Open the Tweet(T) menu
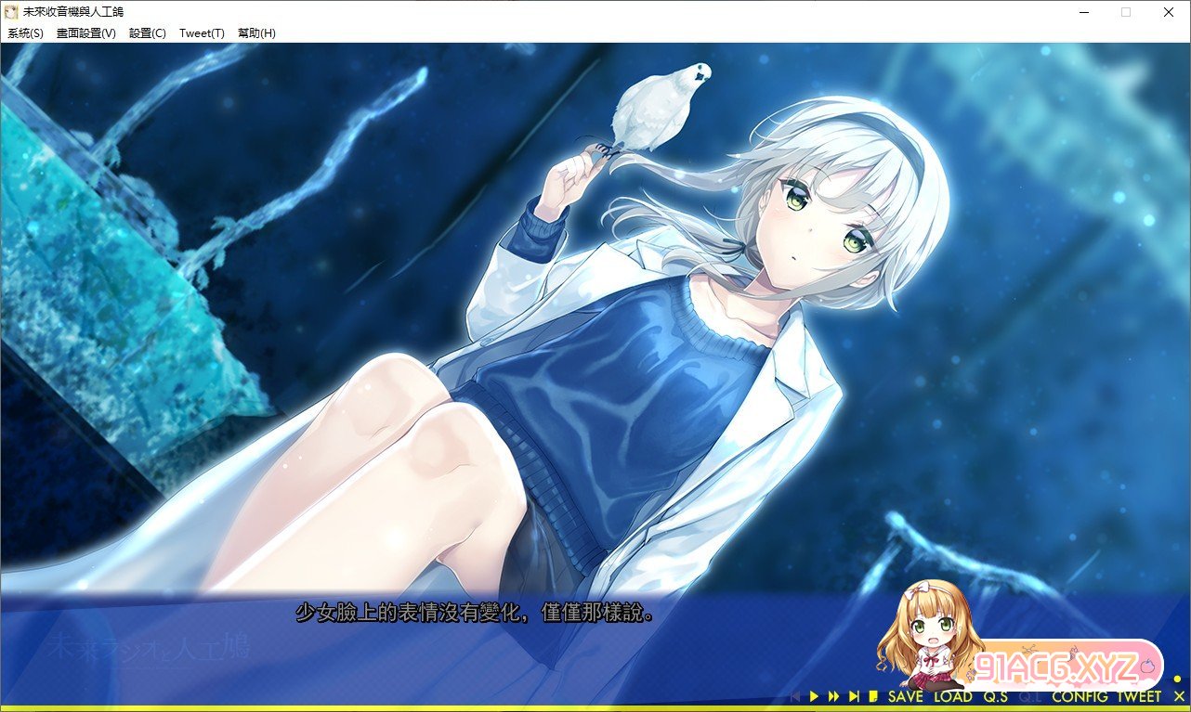Image resolution: width=1191 pixels, height=712 pixels. click(x=202, y=33)
